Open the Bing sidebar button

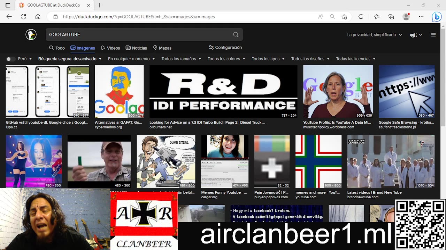pyautogui.click(x=437, y=17)
